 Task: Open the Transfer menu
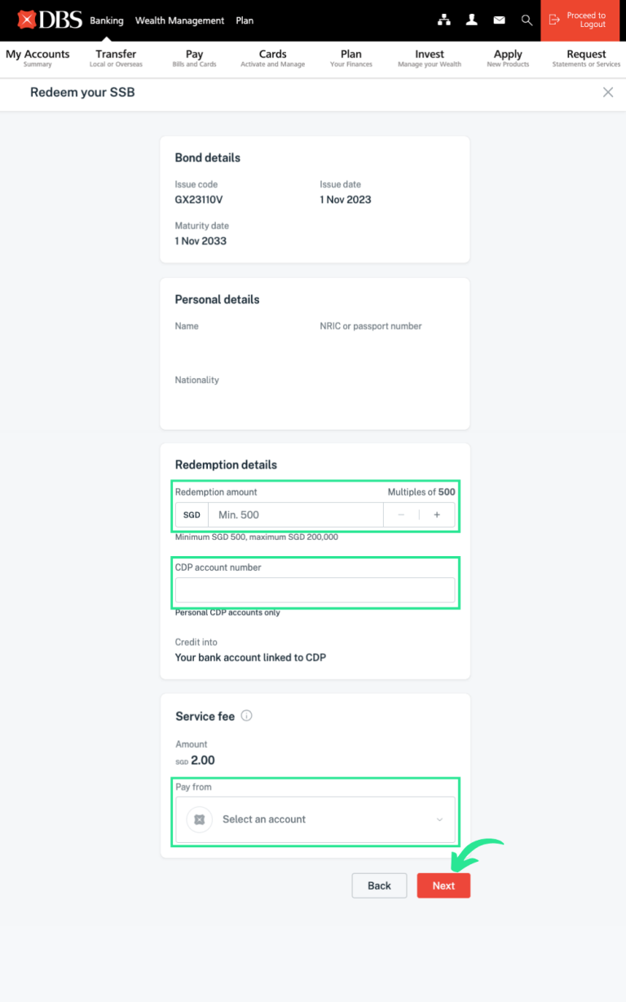coord(116,58)
